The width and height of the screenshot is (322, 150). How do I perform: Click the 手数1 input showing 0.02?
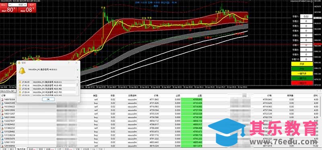(306, 16)
